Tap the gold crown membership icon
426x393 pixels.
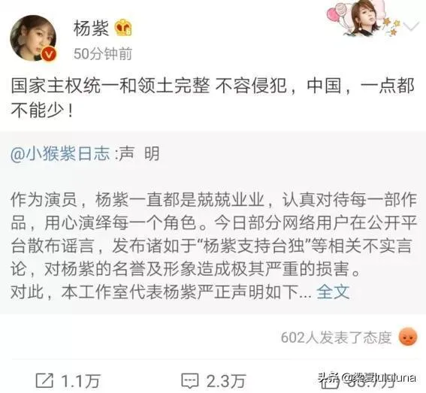122,28
